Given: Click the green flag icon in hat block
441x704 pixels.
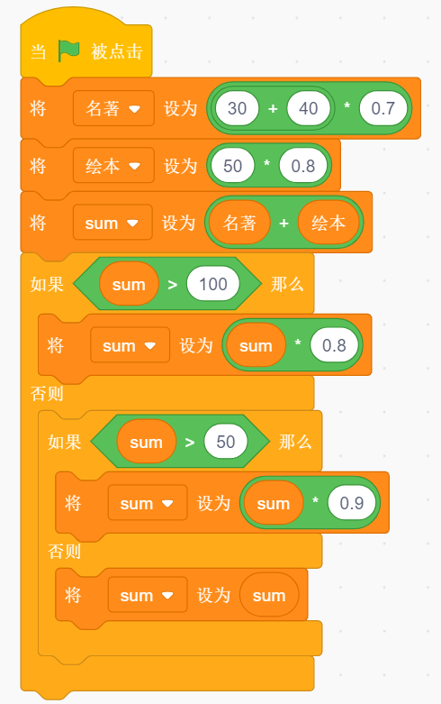Looking at the screenshot, I should (68, 50).
